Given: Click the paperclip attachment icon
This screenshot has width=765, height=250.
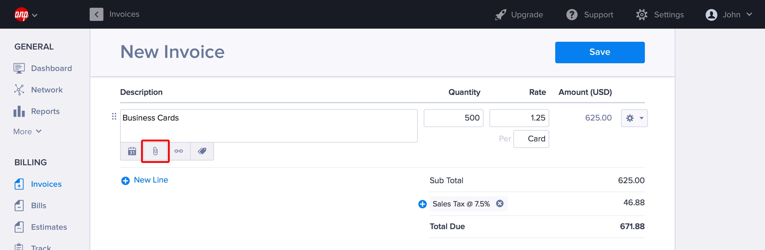Looking at the screenshot, I should [155, 151].
